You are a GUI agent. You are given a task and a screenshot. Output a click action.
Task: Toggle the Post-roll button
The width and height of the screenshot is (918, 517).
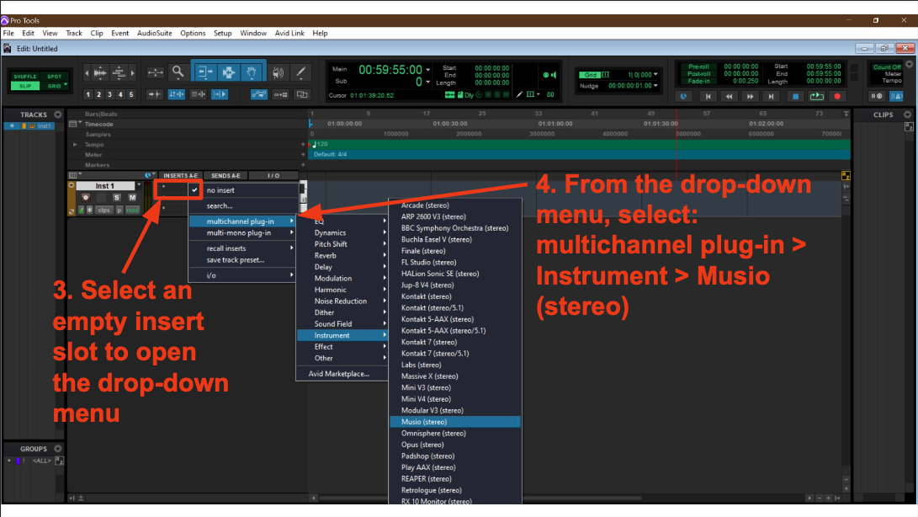click(699, 74)
